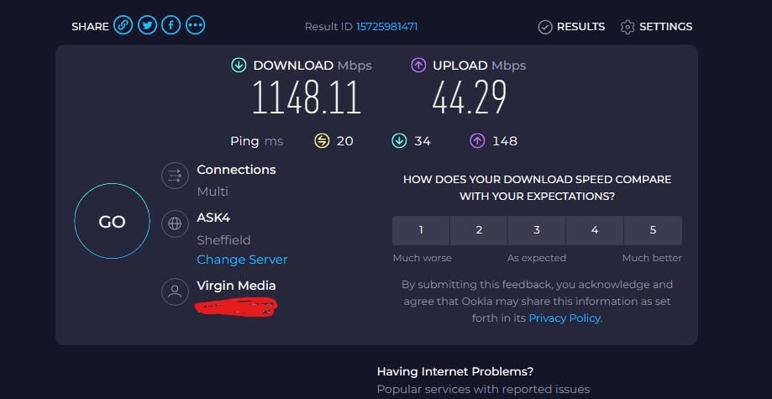Rate download speed as 1 Much worse
The image size is (772, 399).
pyautogui.click(x=421, y=230)
